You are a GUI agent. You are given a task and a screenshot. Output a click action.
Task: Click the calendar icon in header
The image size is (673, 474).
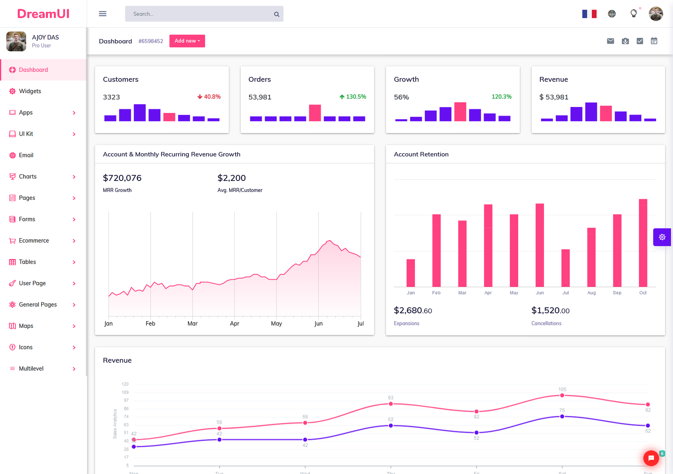[x=654, y=41]
